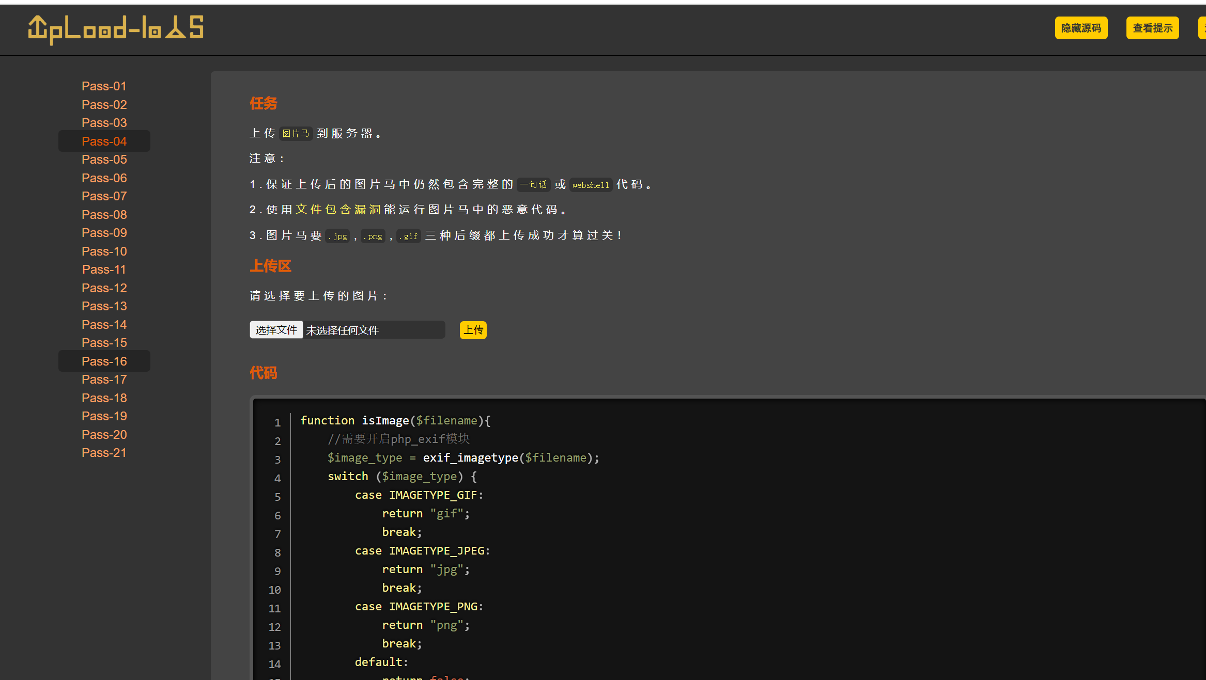1206x680 pixels.
Task: Navigate to Pass-21
Action: point(104,453)
